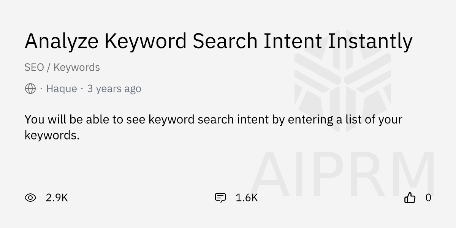Click the 1.6K comments count

pos(247,198)
